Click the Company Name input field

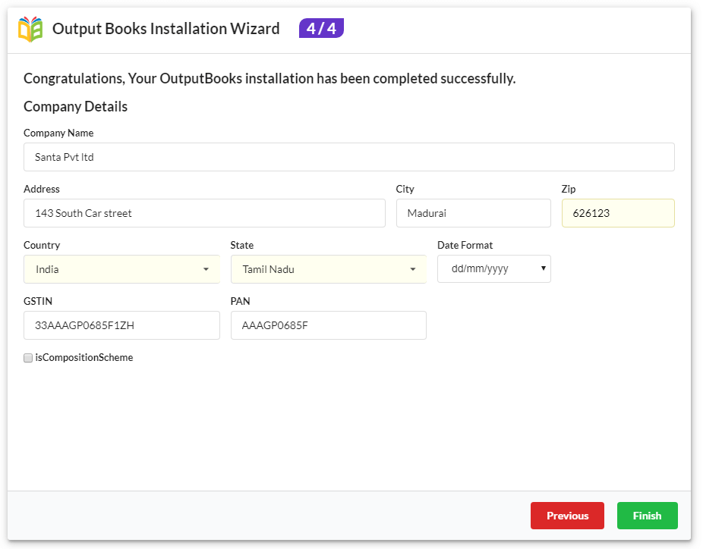click(x=348, y=157)
